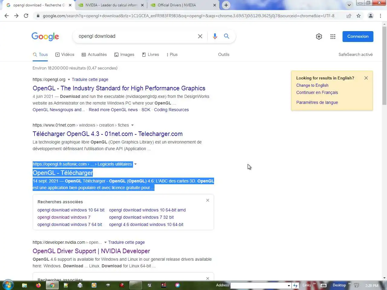Open the site padlock info icon
Viewport: 387px width, 290px height.
[x=38, y=16]
